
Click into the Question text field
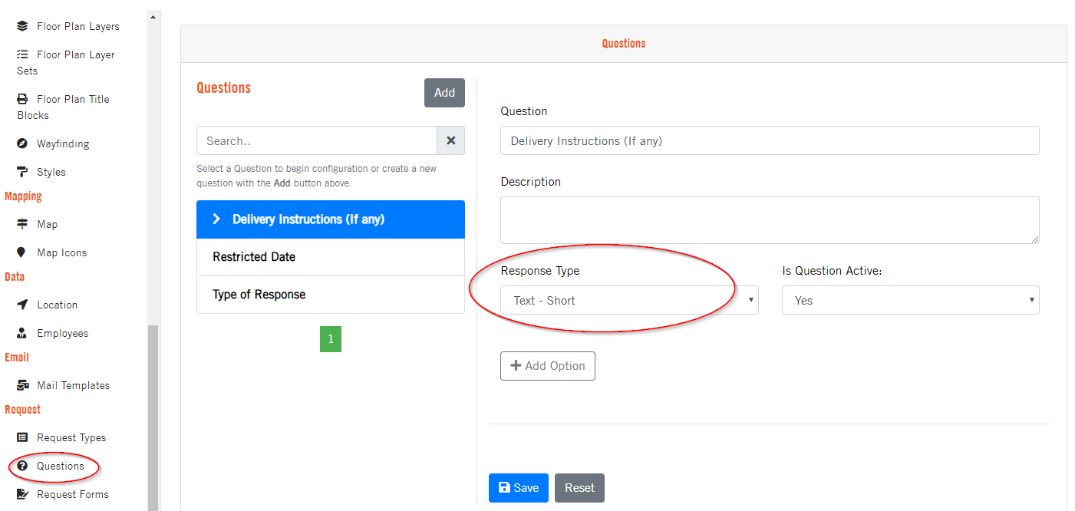[x=770, y=140]
